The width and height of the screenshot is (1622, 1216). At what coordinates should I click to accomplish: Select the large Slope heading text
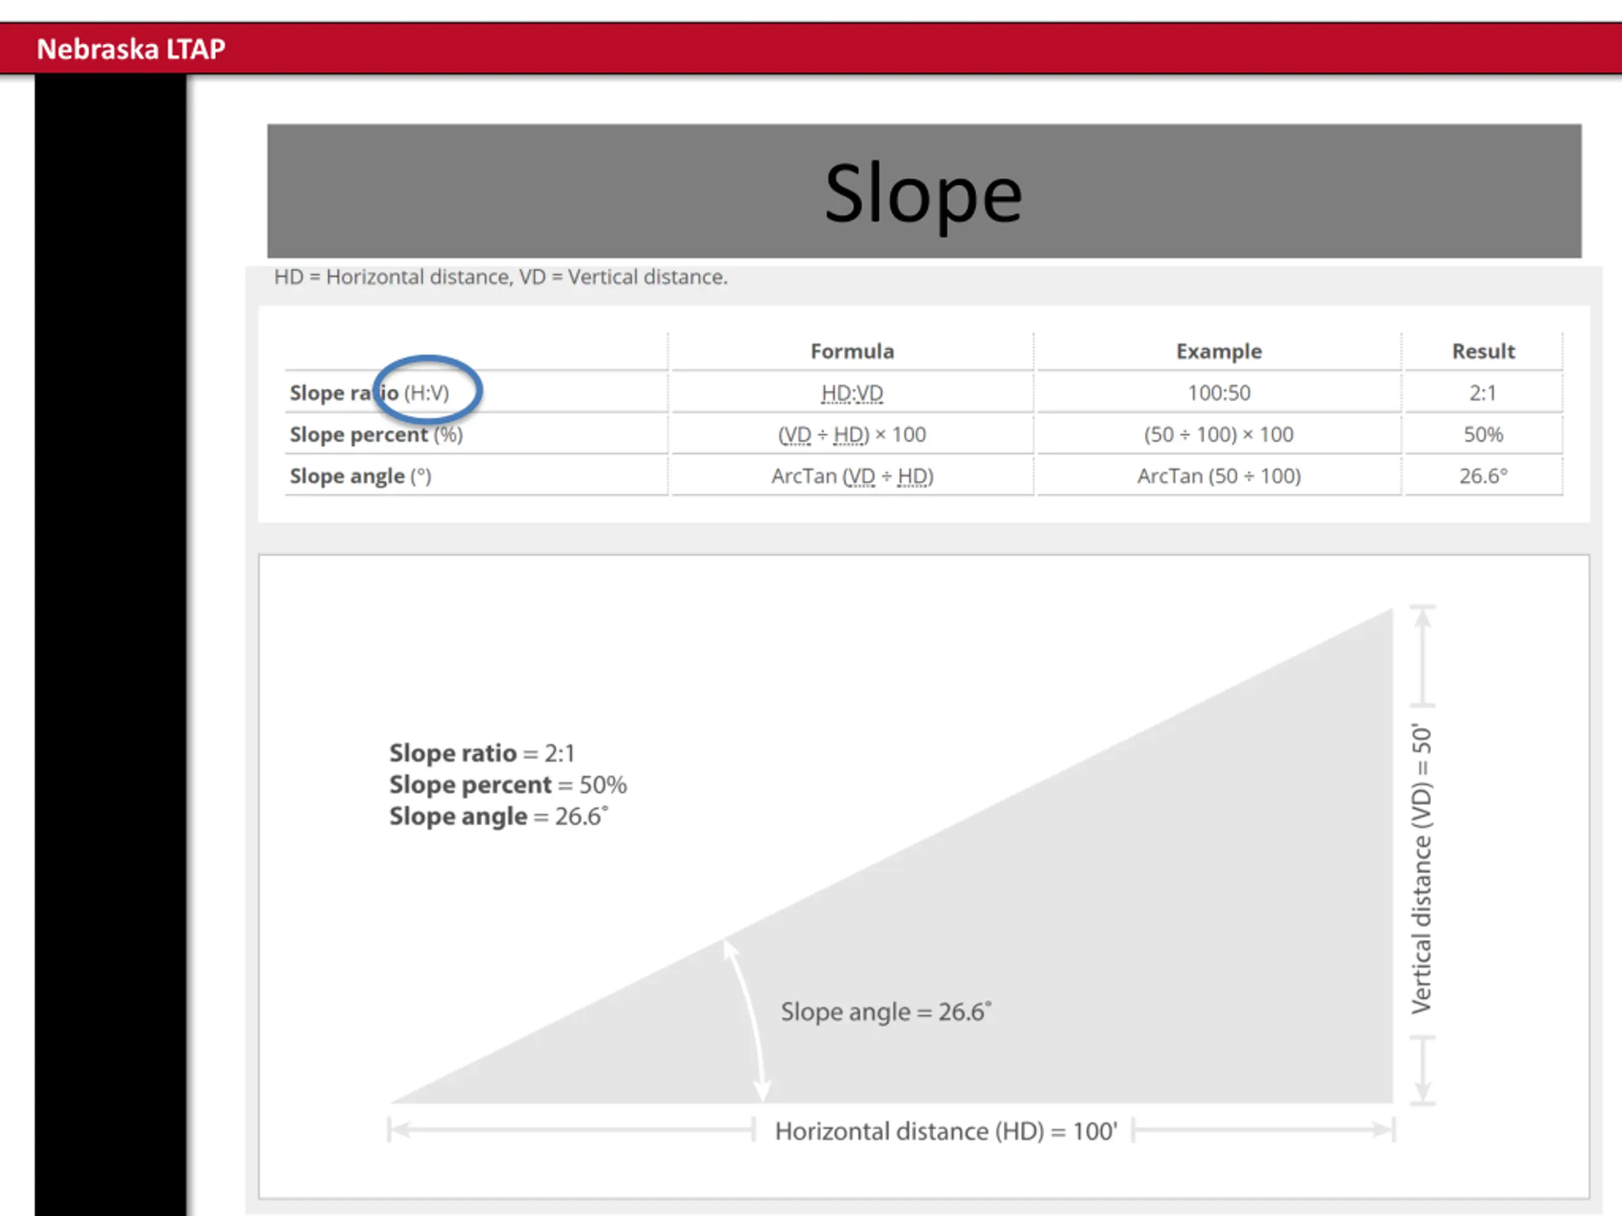click(x=923, y=194)
